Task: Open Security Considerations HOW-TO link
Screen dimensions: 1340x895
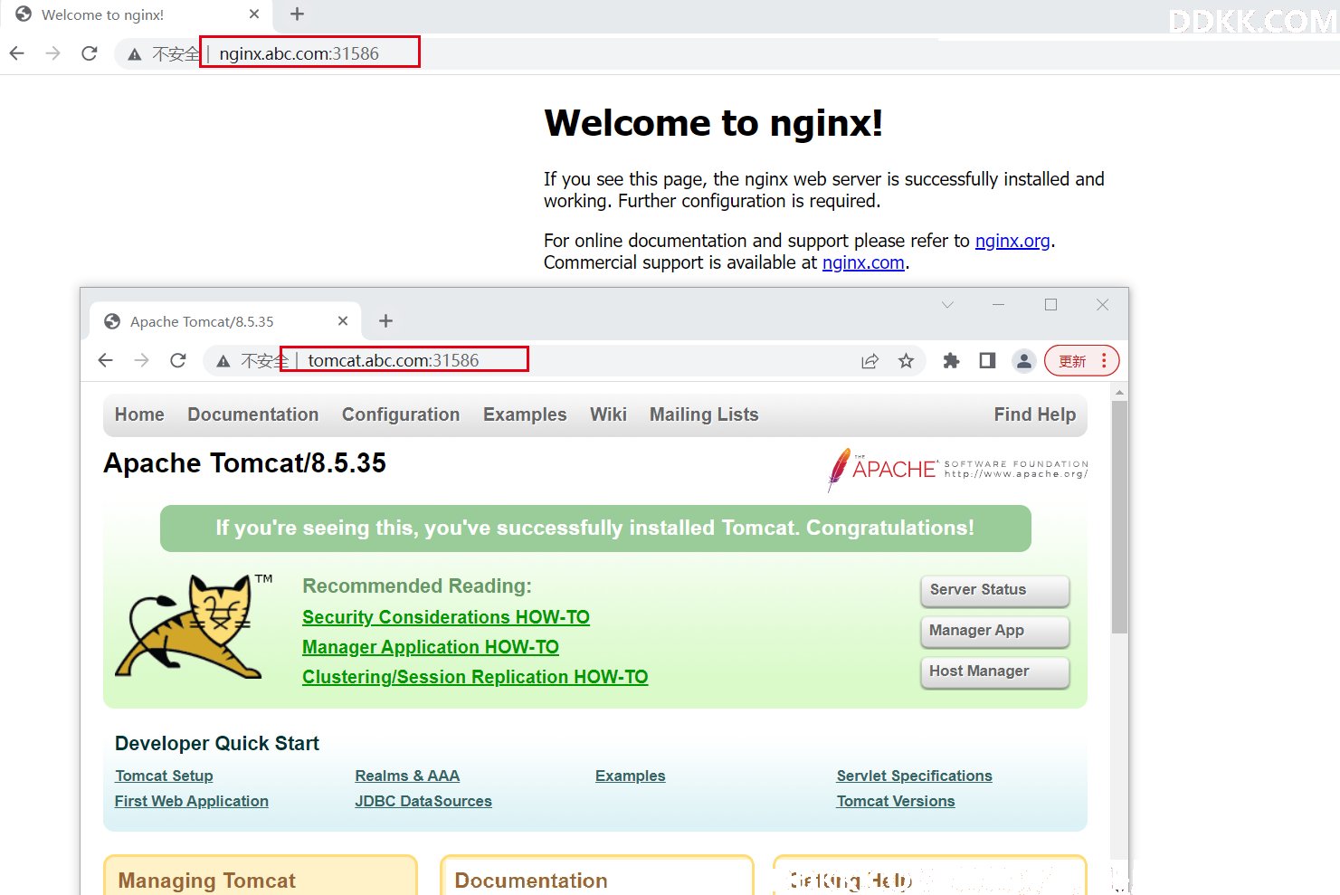Action: [446, 617]
